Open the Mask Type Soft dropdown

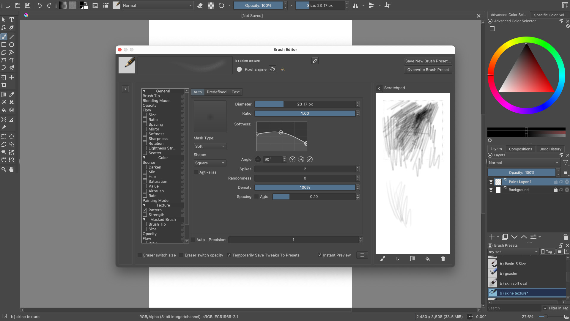(x=210, y=147)
